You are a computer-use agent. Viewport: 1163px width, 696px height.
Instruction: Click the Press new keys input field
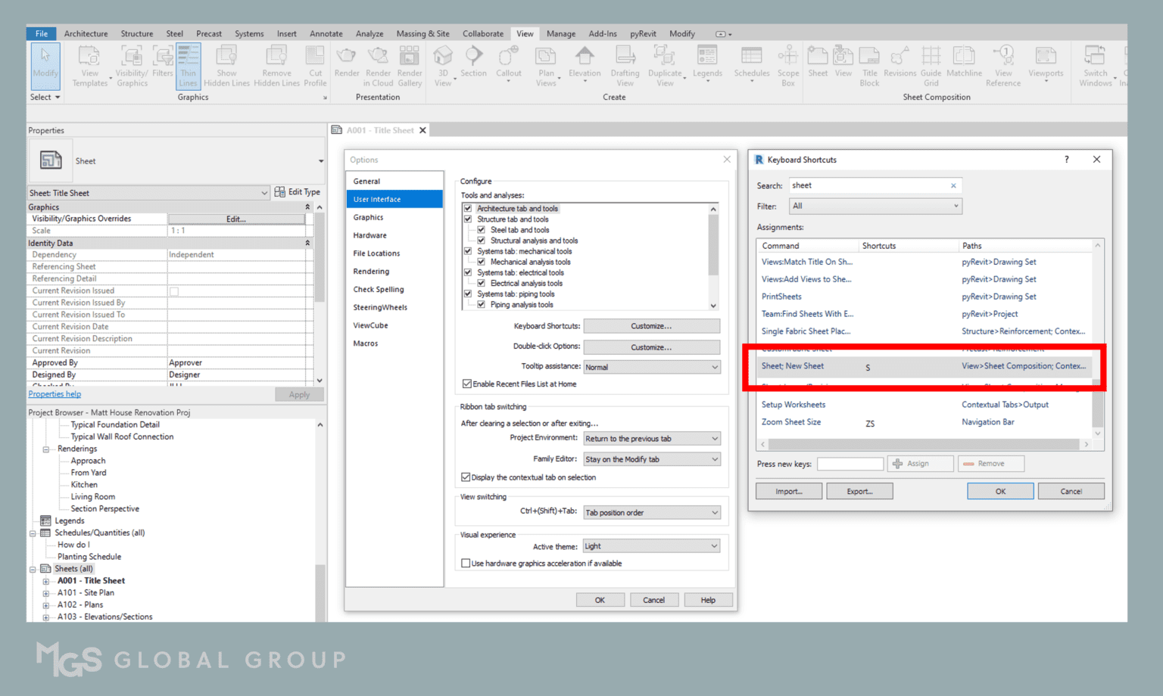pos(850,464)
